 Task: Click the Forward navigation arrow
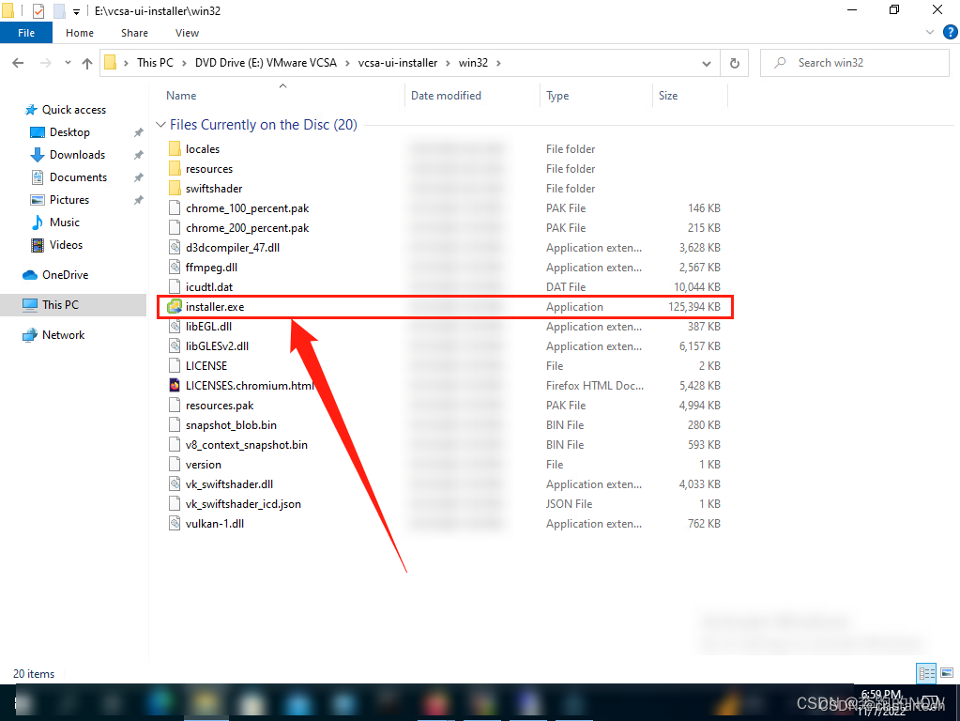(45, 63)
